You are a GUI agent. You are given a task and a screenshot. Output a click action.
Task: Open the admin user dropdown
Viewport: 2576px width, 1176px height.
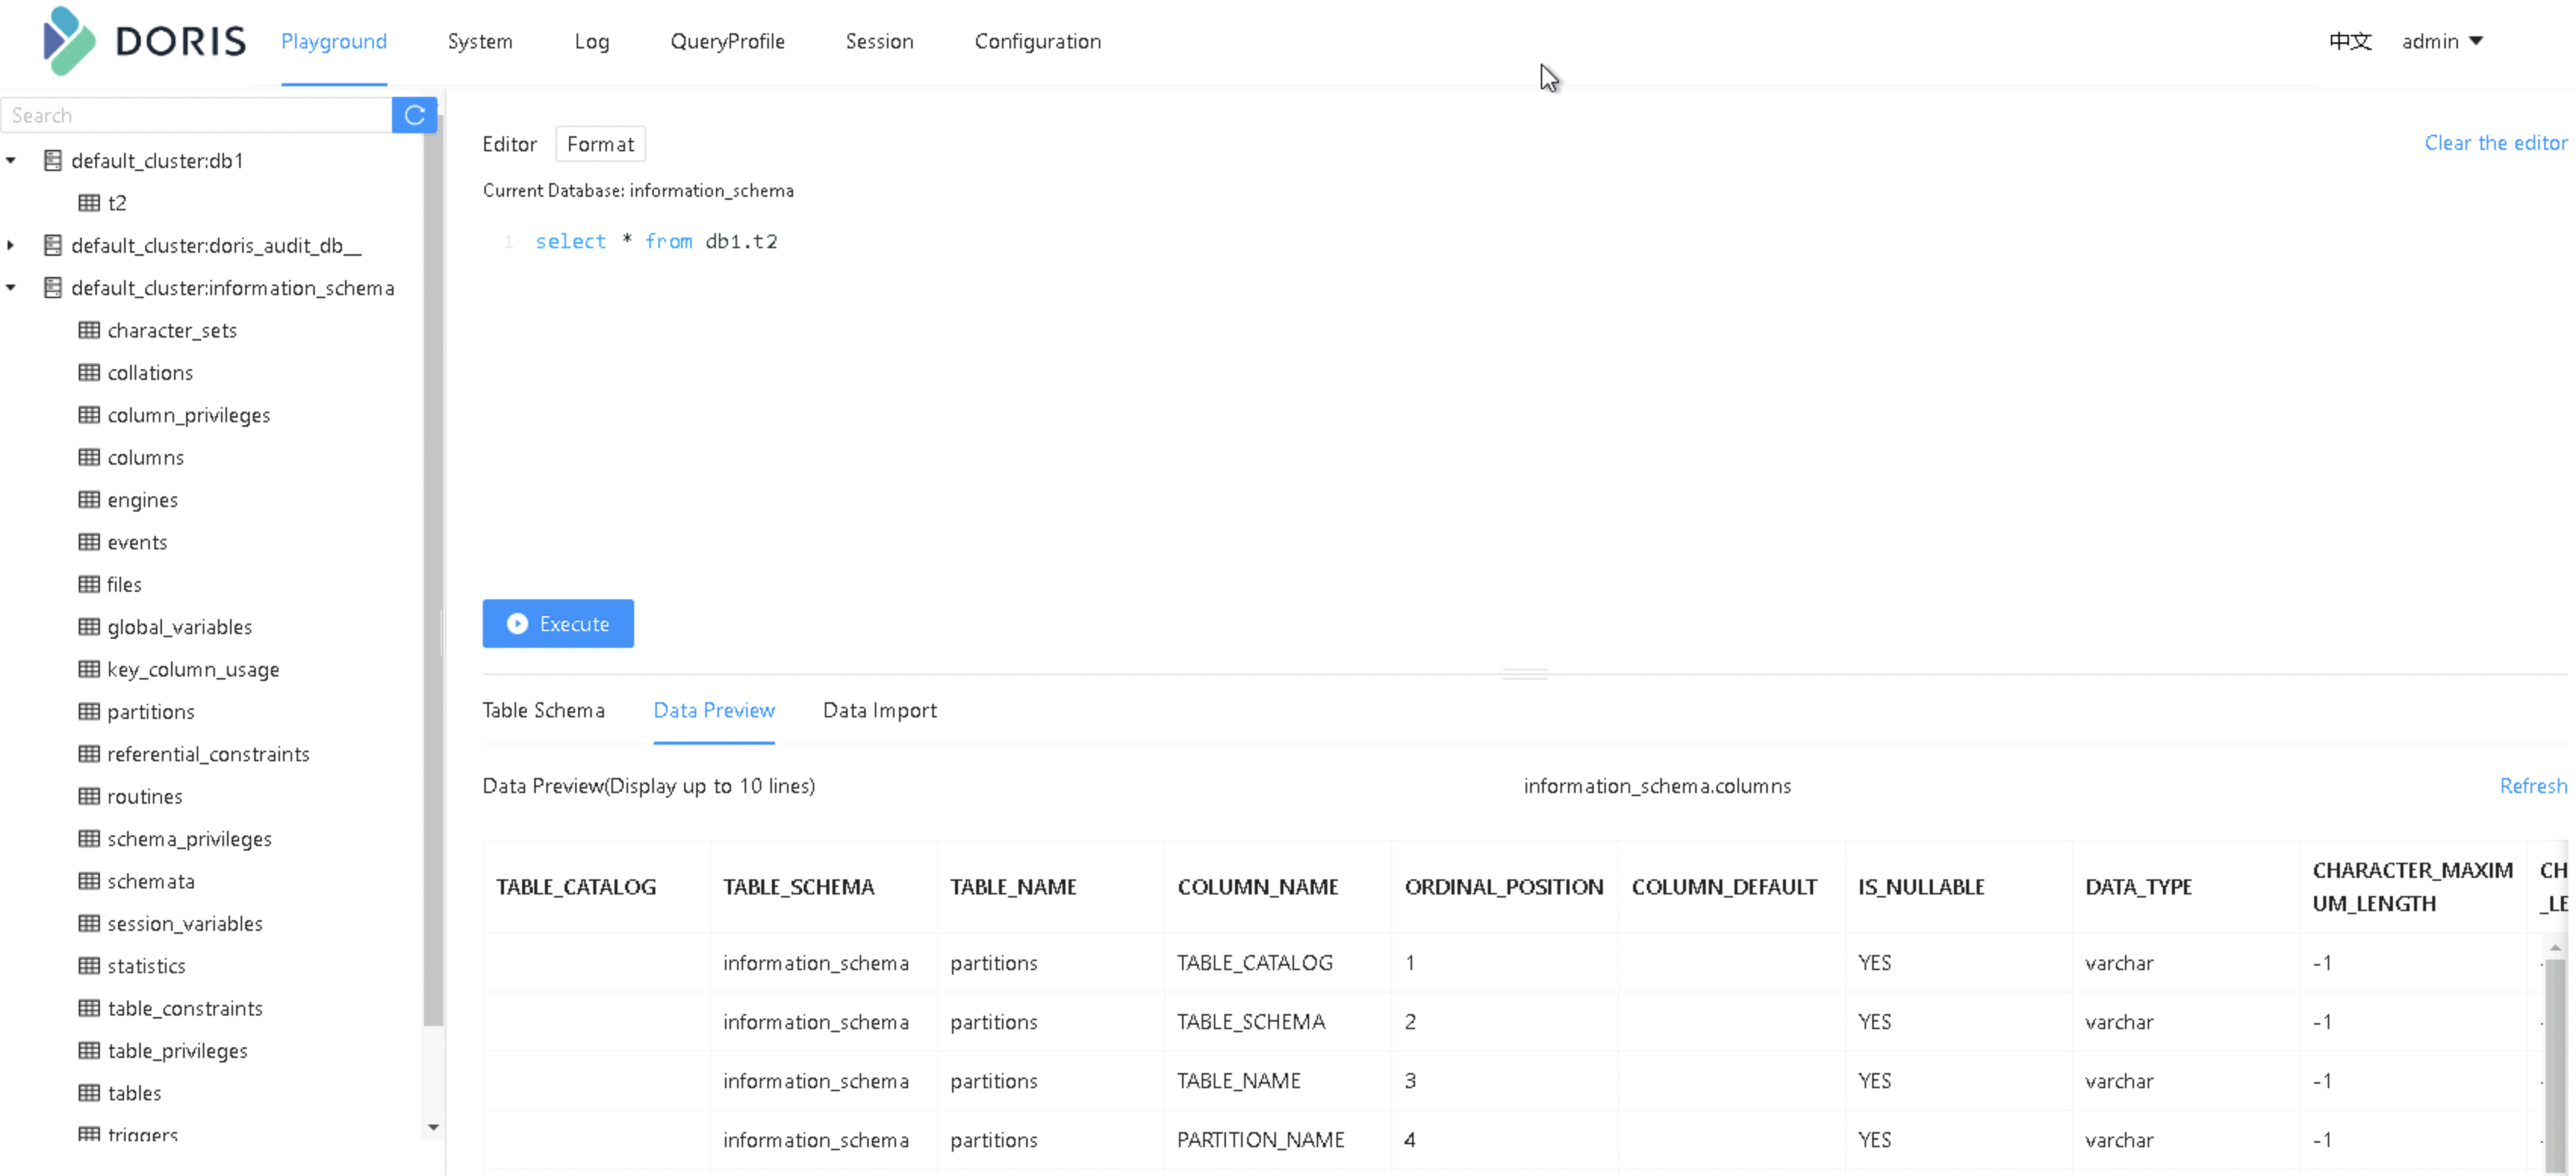[2442, 41]
